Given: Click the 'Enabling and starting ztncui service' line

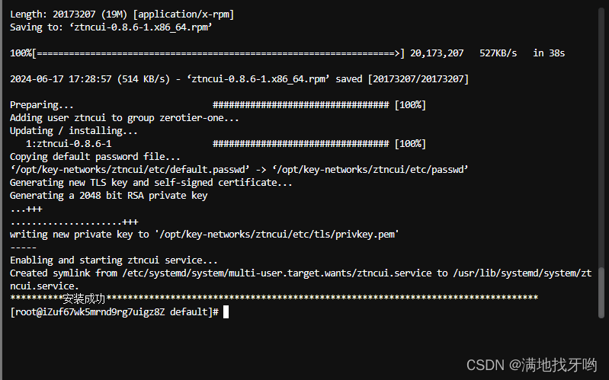Looking at the screenshot, I should tap(114, 260).
